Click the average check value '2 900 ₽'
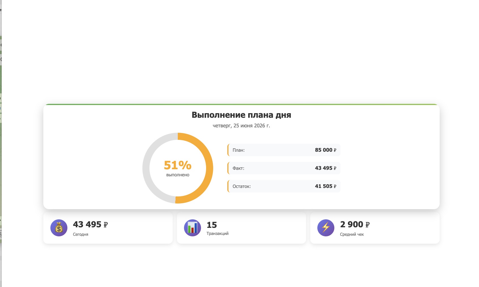 [355, 224]
